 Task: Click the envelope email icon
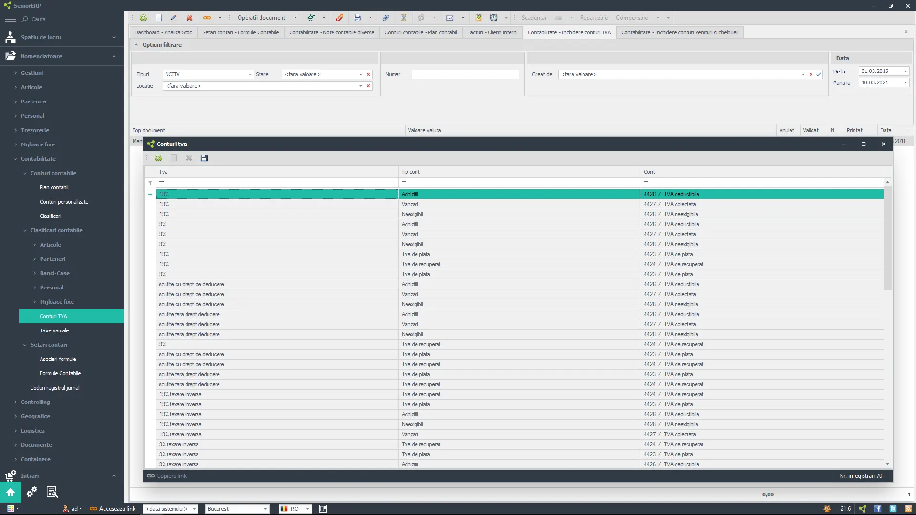449,18
